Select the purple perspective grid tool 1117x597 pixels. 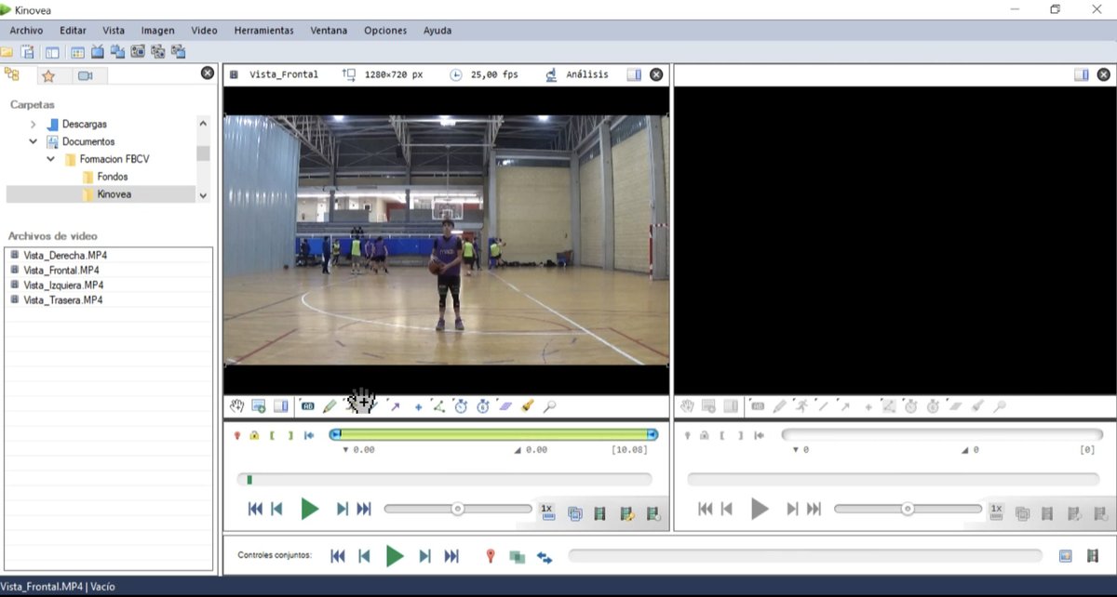(505, 405)
